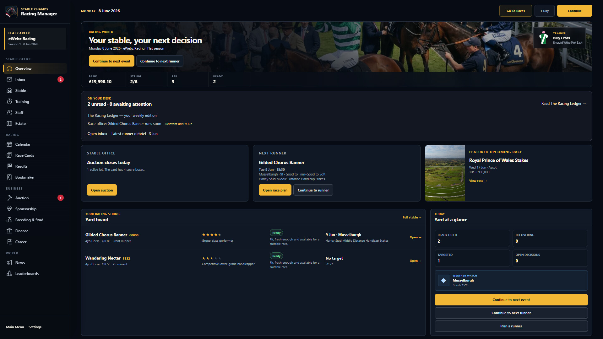This screenshot has height=339, width=603.
Task: Click trainer Billy Cross silks icon
Action: 544,38
